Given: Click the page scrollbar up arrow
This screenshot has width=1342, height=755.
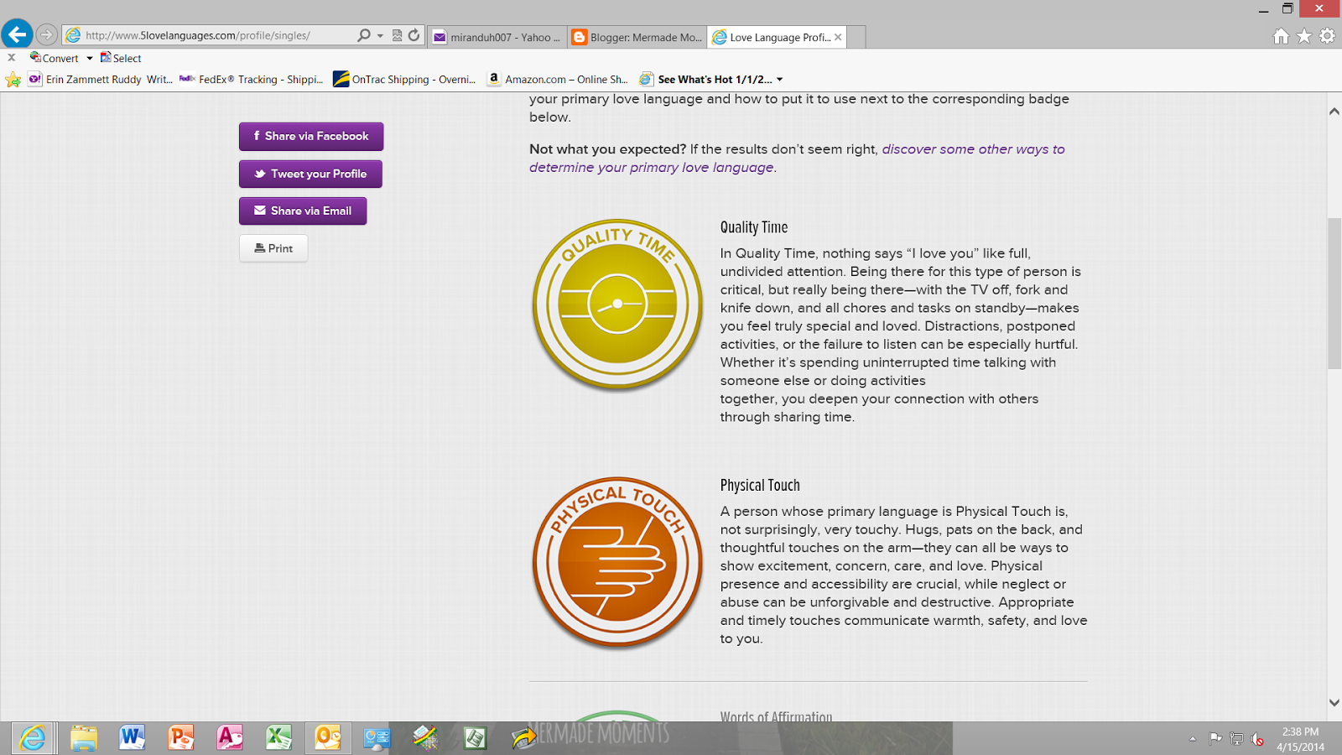Looking at the screenshot, I should pos(1334,111).
